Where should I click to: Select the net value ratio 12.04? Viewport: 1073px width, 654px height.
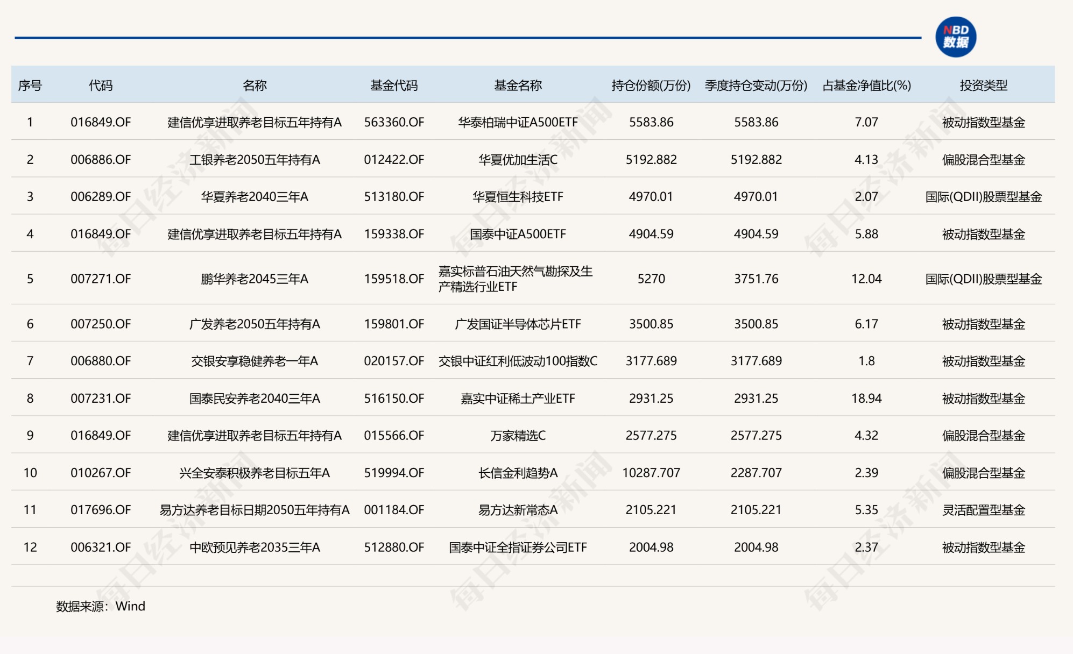point(866,279)
